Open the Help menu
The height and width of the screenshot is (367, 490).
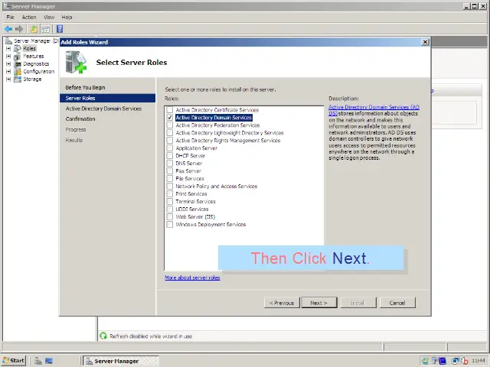point(67,17)
